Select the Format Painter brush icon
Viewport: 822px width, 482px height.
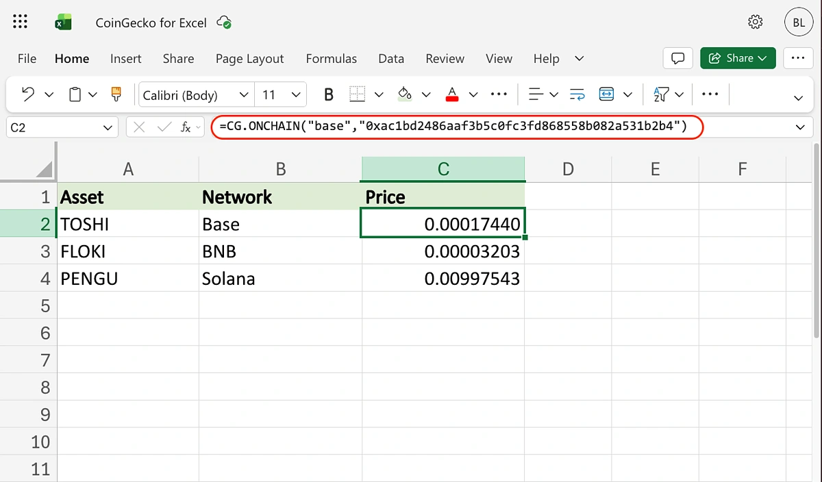116,94
